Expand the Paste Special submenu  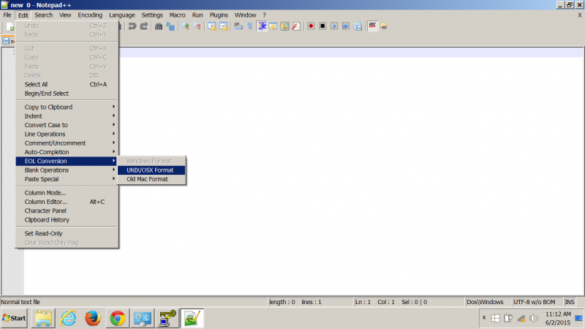[x=67, y=179]
